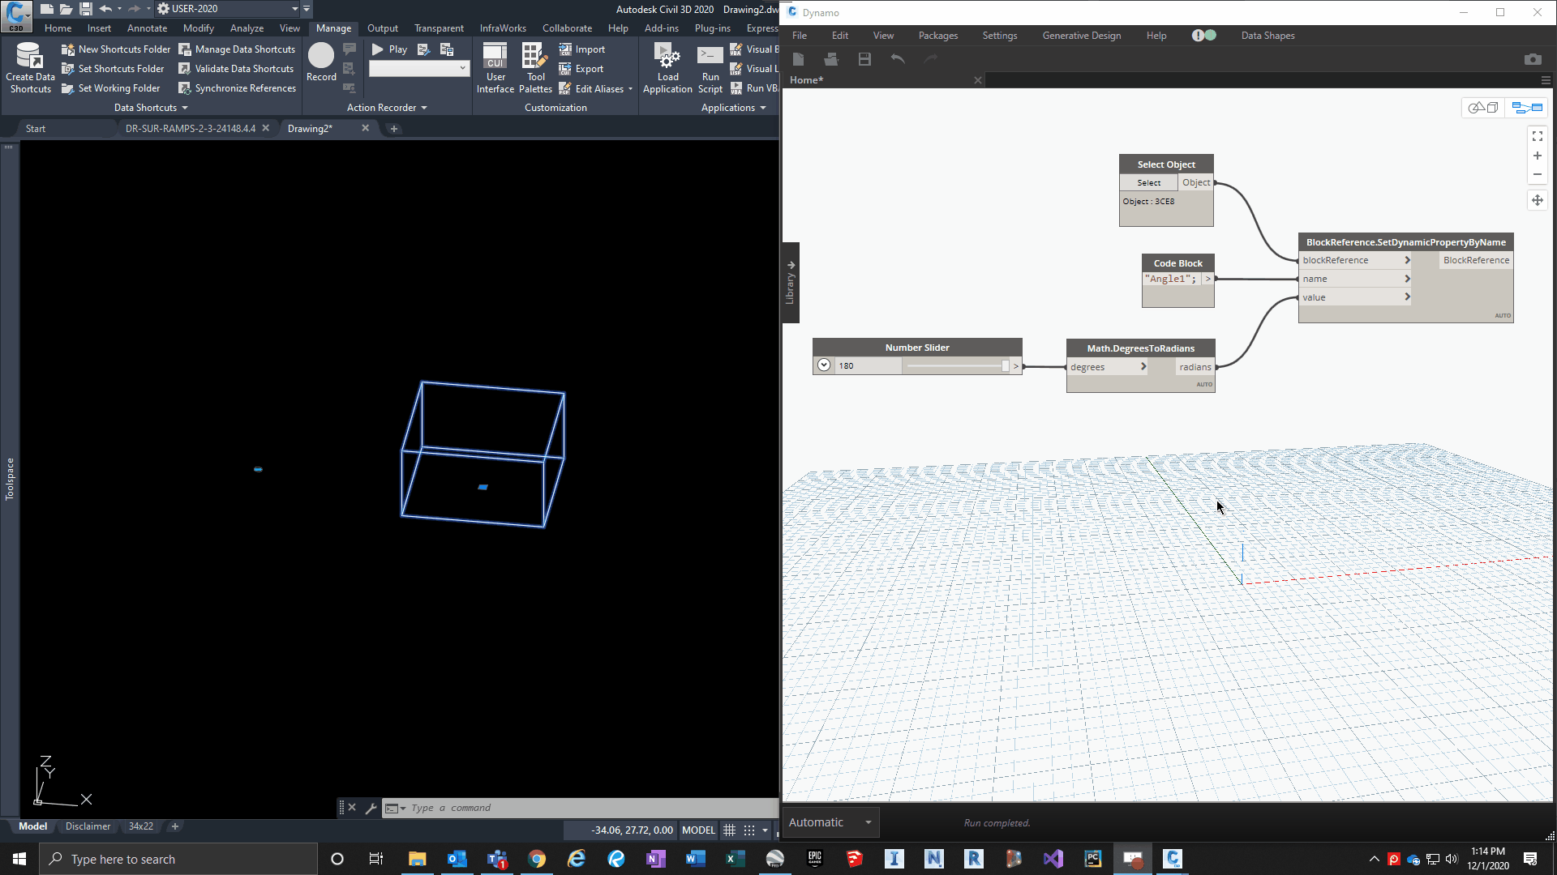Click Set Working Folder in the ribbon
Viewport: 1557px width, 875px height.
tap(111, 88)
